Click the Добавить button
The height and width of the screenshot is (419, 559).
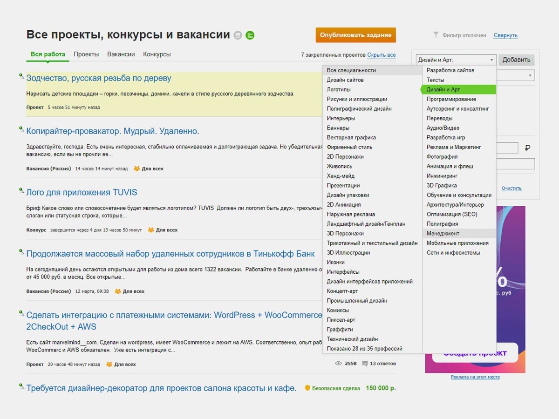click(x=517, y=60)
